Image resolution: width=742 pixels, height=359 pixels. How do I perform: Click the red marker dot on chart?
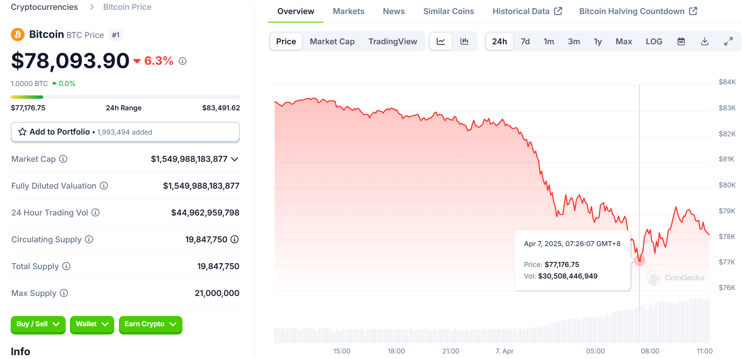[x=640, y=260]
